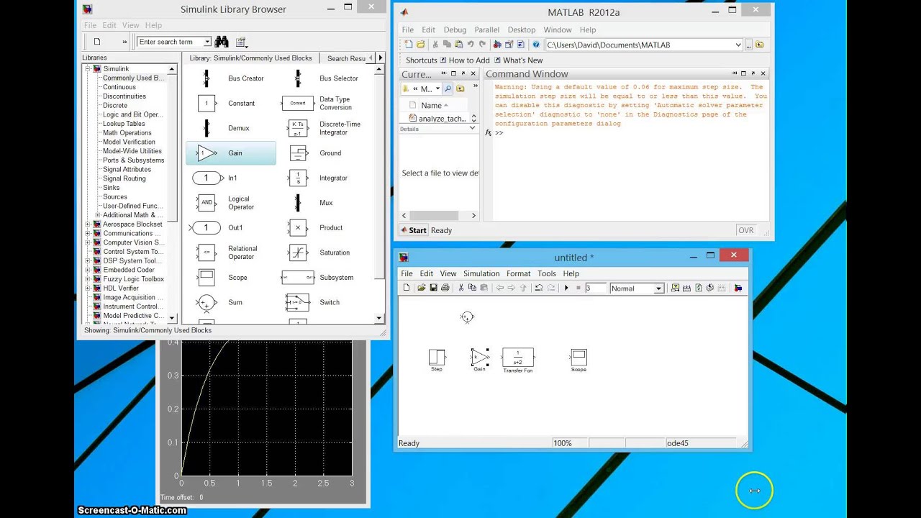Select Sources in library tree
Viewport: 921px width, 518px height.
pos(114,197)
